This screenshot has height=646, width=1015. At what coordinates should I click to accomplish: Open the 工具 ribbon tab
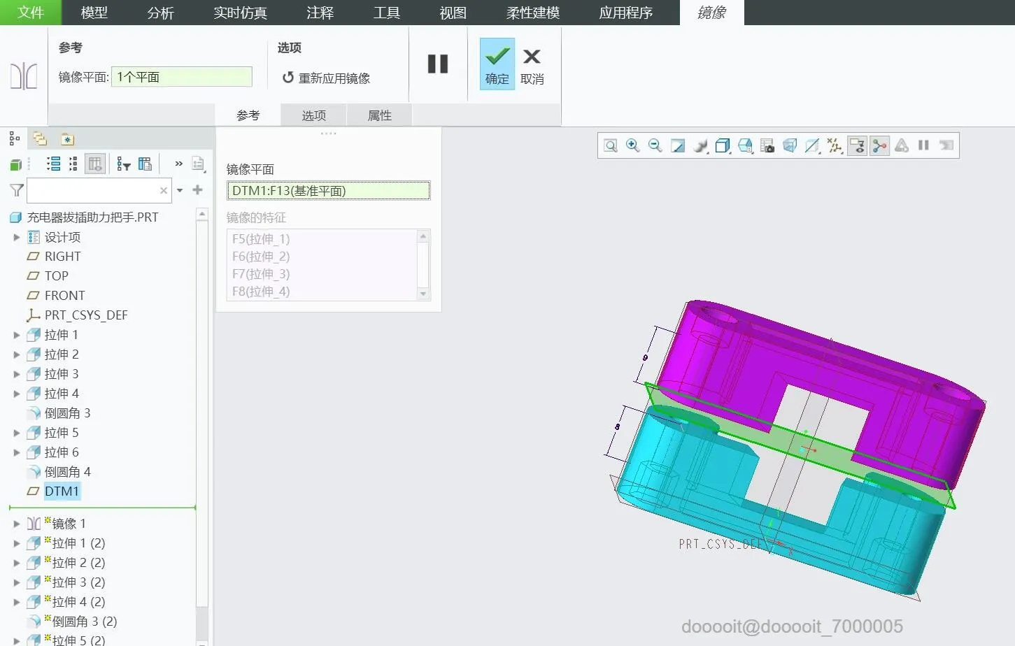pyautogui.click(x=387, y=13)
